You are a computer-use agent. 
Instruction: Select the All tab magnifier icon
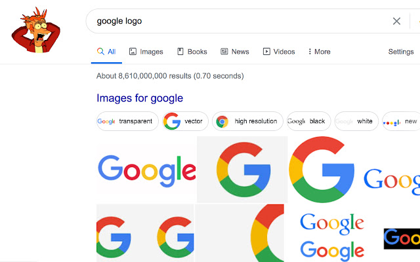[x=100, y=52]
